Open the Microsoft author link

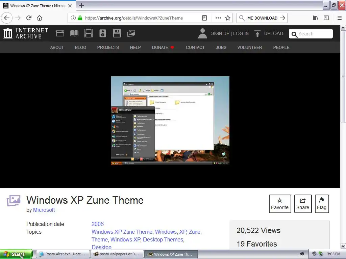(44, 210)
